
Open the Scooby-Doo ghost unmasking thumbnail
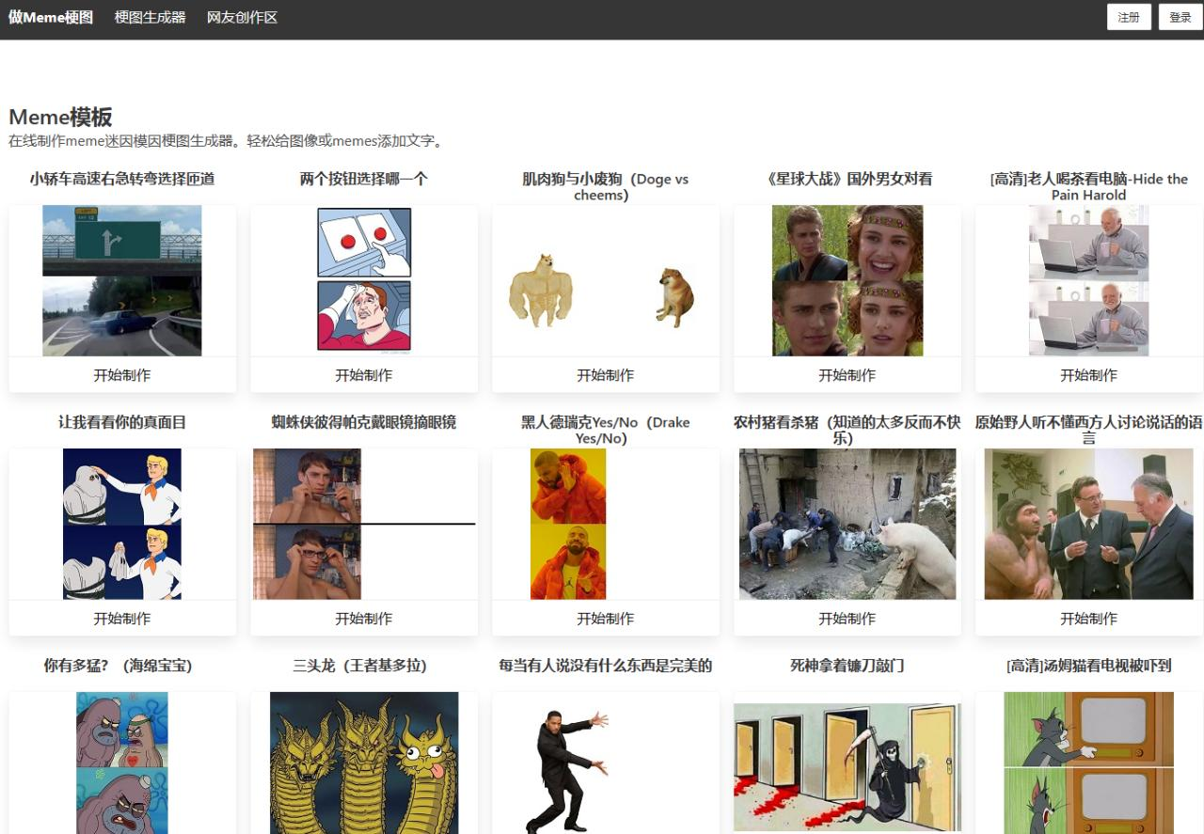(x=122, y=524)
